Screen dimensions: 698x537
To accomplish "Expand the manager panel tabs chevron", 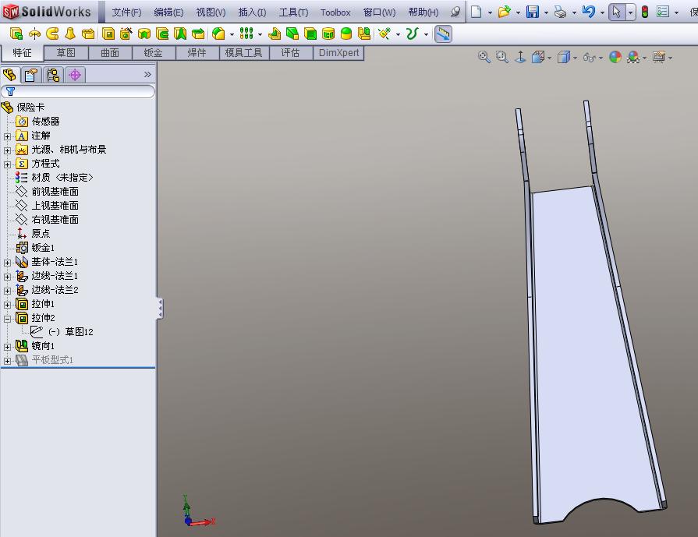I will [148, 75].
